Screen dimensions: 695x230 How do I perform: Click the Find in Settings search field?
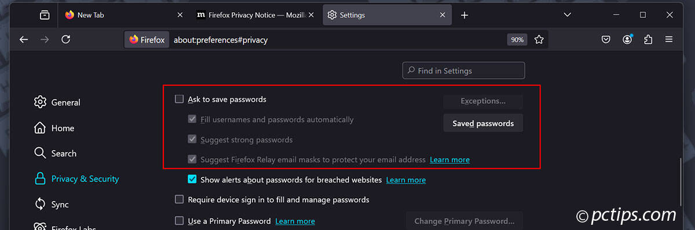pyautogui.click(x=464, y=71)
